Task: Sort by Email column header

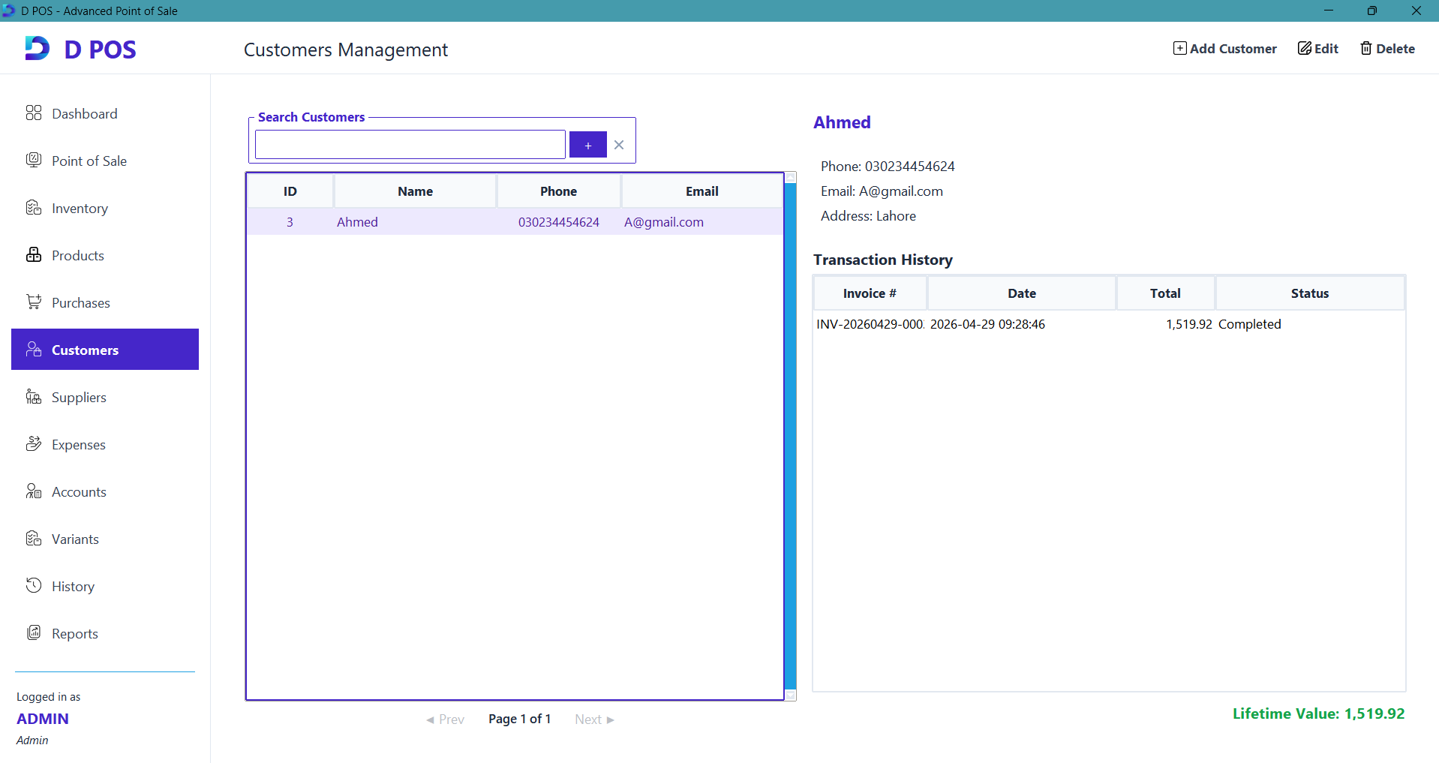Action: coord(702,191)
